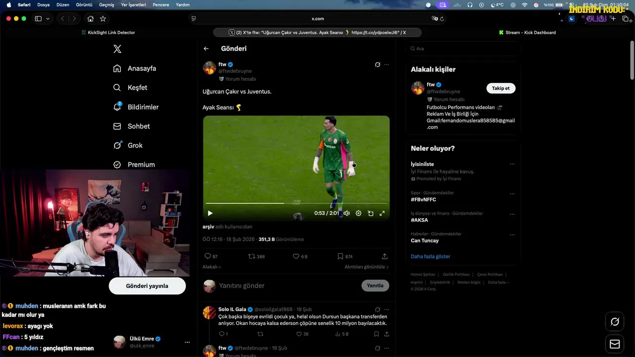Toggle picture-in-picture on the video
Image resolution: width=635 pixels, height=357 pixels.
tap(370, 213)
